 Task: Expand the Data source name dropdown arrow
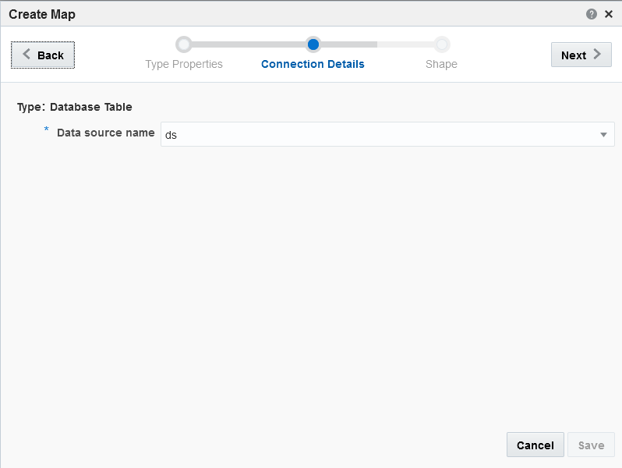tap(603, 135)
